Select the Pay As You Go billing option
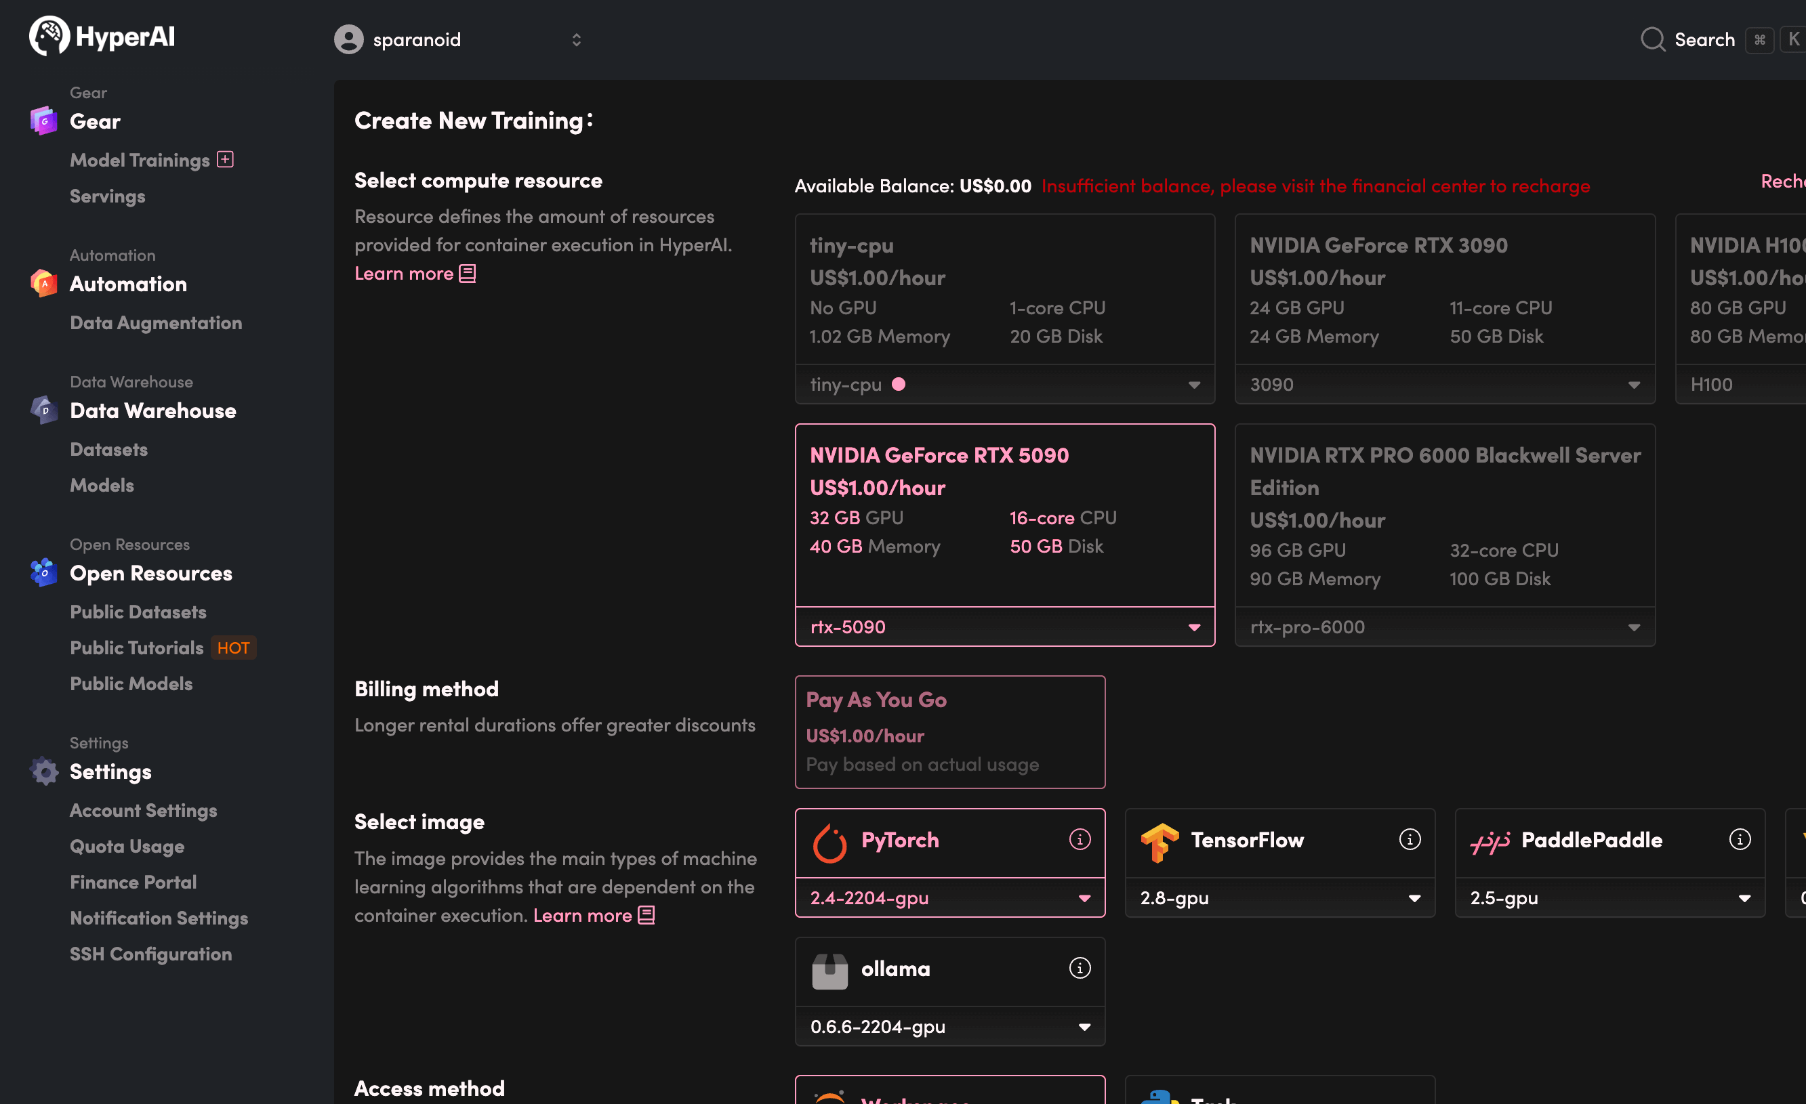The image size is (1806, 1104). [x=949, y=731]
